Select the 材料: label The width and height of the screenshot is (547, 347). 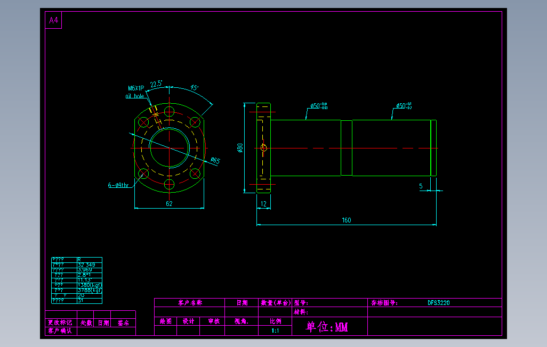click(x=301, y=312)
